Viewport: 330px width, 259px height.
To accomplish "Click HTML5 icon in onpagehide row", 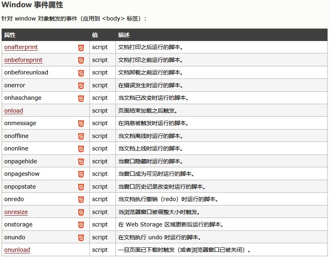I will coord(81,162).
